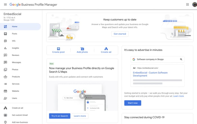Click the Add photo camera icon
Viewport: 197px width, 124px height.
click(82, 49)
